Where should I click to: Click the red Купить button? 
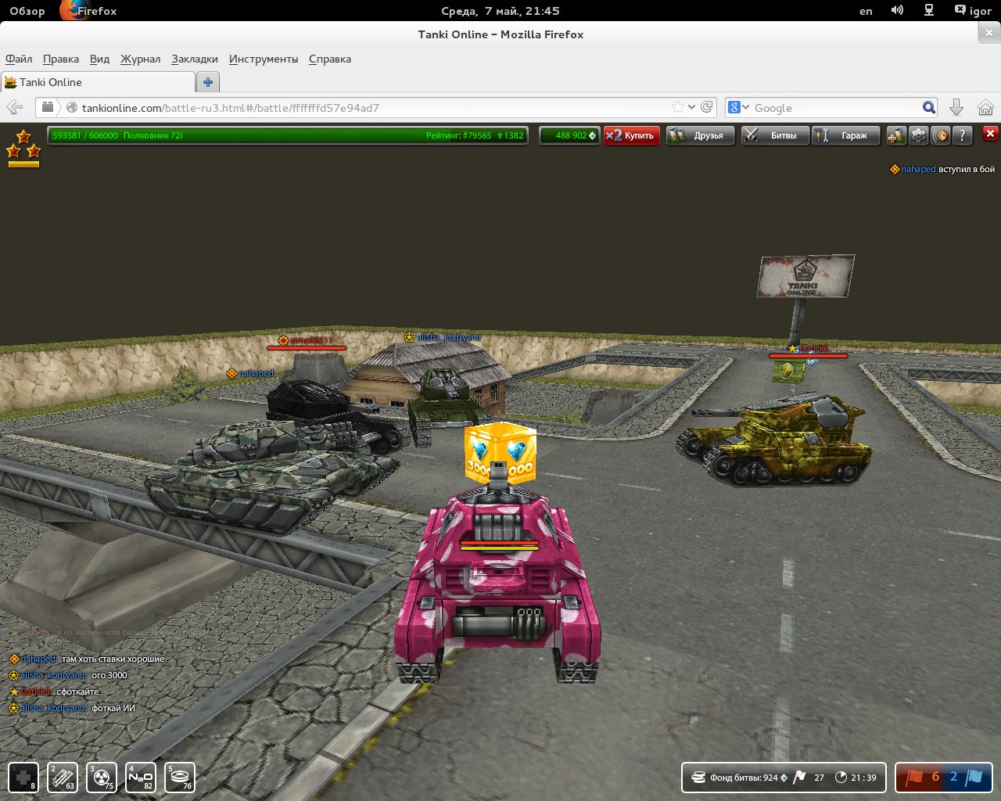pos(632,135)
